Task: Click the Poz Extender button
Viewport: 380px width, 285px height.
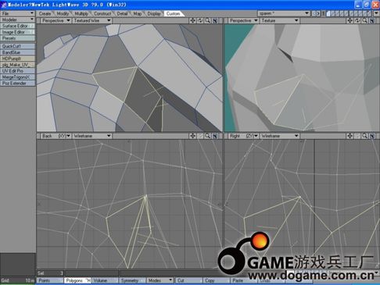Action: click(x=18, y=84)
